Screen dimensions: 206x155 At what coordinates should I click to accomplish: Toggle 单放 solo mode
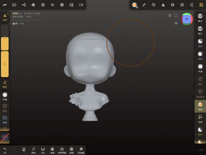pyautogui.click(x=33, y=150)
